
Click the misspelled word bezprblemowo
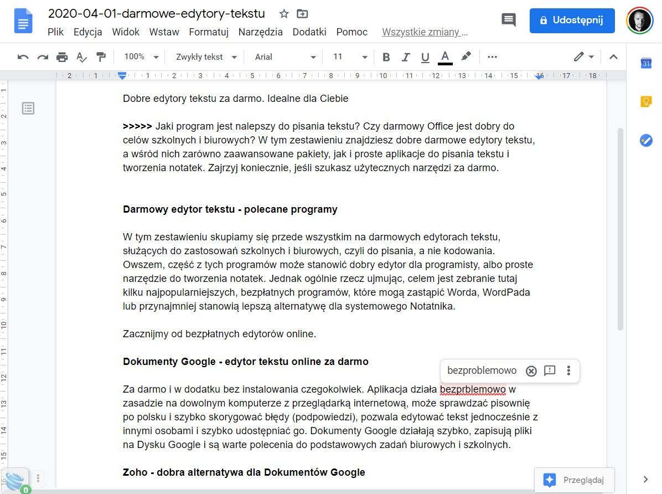473,389
